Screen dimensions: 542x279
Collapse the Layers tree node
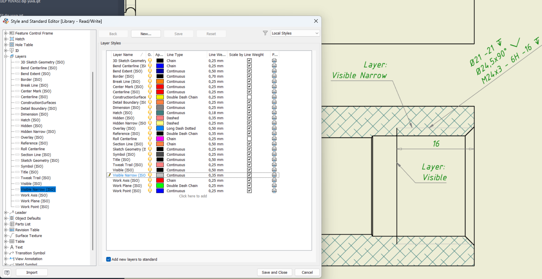pos(6,56)
